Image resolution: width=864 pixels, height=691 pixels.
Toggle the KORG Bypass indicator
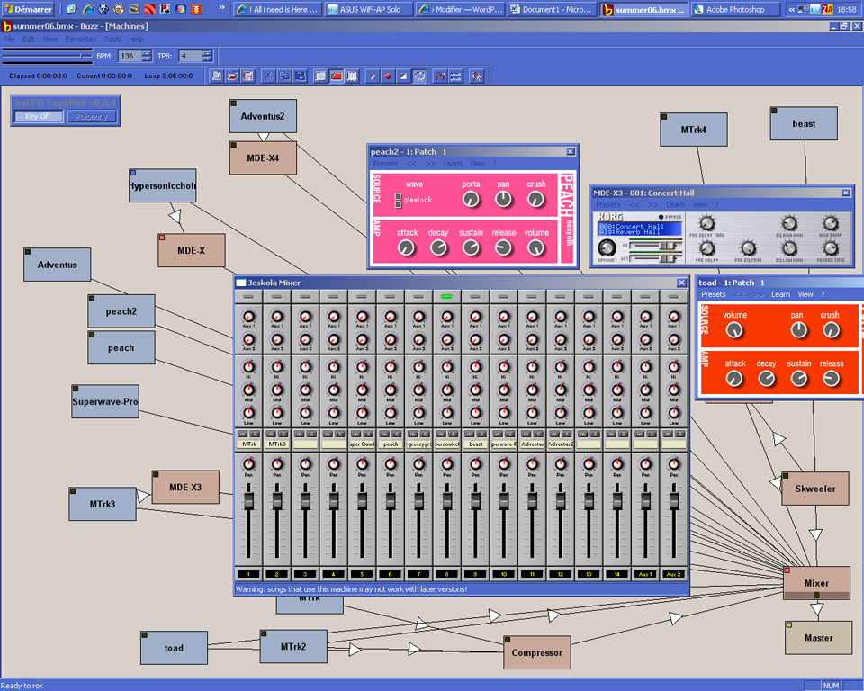point(661,217)
